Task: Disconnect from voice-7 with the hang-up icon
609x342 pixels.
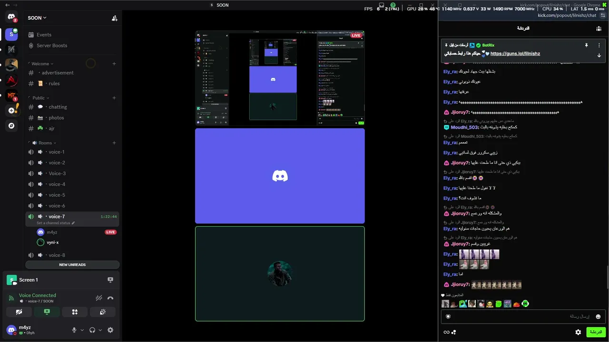Action: pyautogui.click(x=110, y=298)
